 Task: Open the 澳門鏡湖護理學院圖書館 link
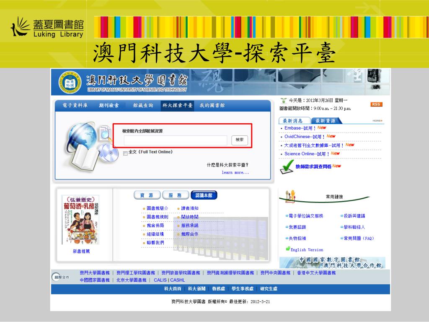tap(230, 273)
